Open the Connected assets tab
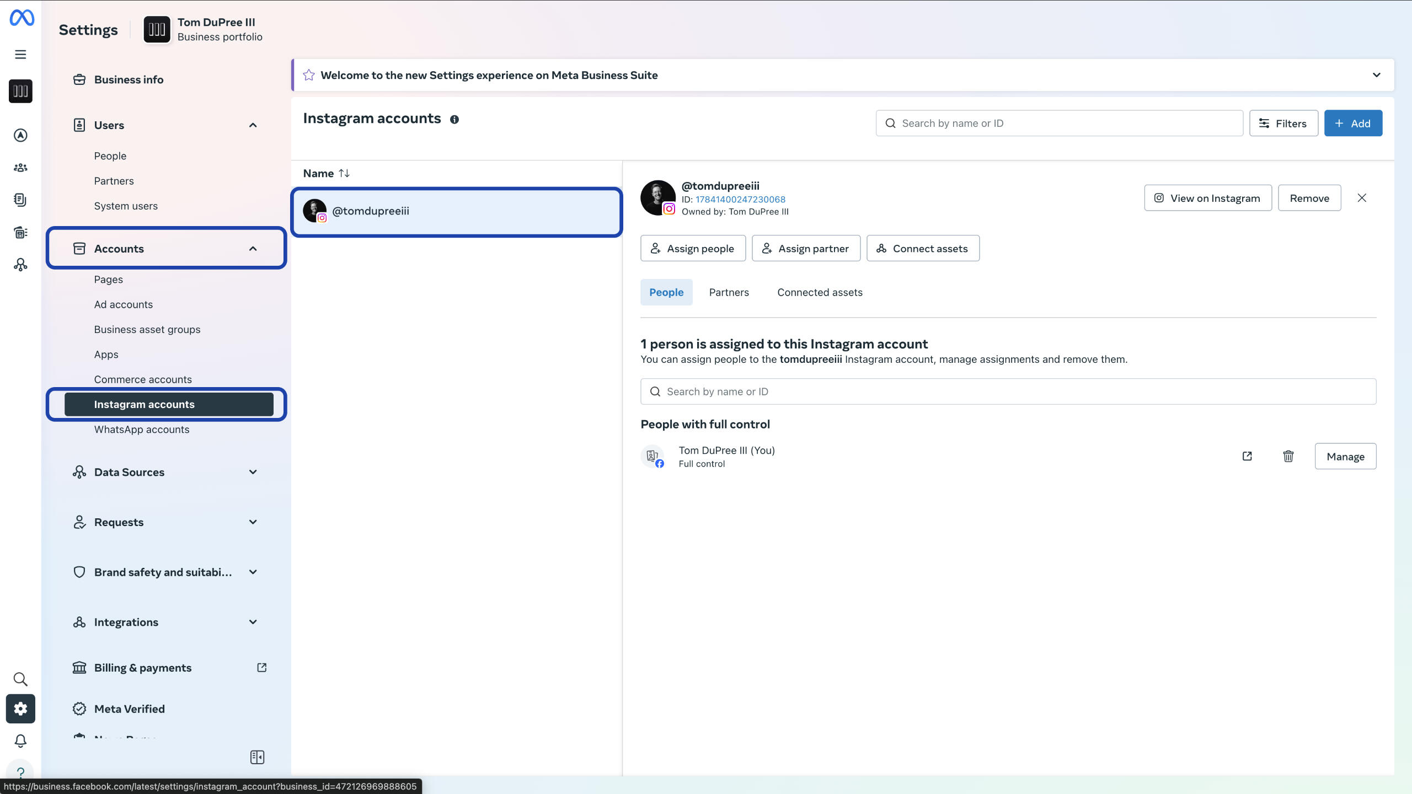The height and width of the screenshot is (794, 1412). (x=820, y=292)
